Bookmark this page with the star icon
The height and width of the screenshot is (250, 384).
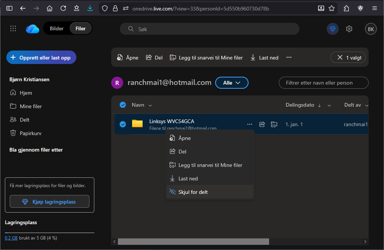coord(332,8)
